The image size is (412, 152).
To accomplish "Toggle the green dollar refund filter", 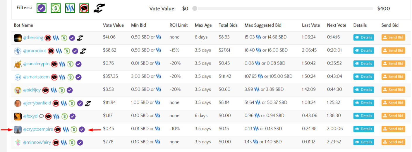I will (x=56, y=8).
